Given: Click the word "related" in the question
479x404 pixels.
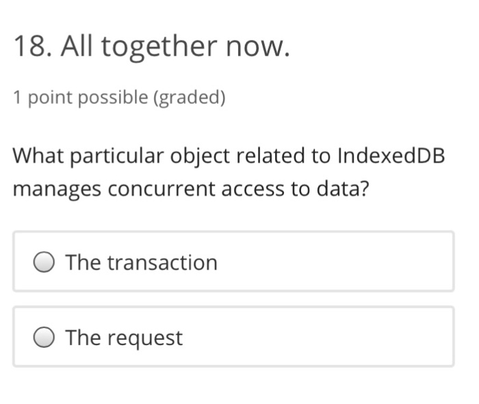Looking at the screenshot, I should 272,156.
